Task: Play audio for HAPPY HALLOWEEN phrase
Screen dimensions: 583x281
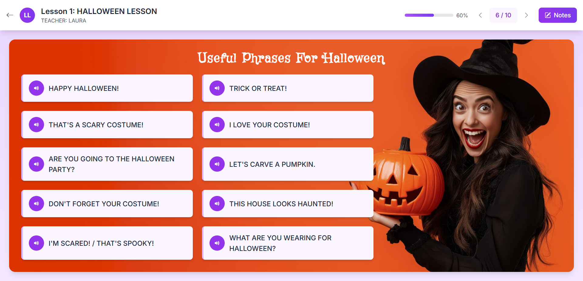Action: coord(36,88)
